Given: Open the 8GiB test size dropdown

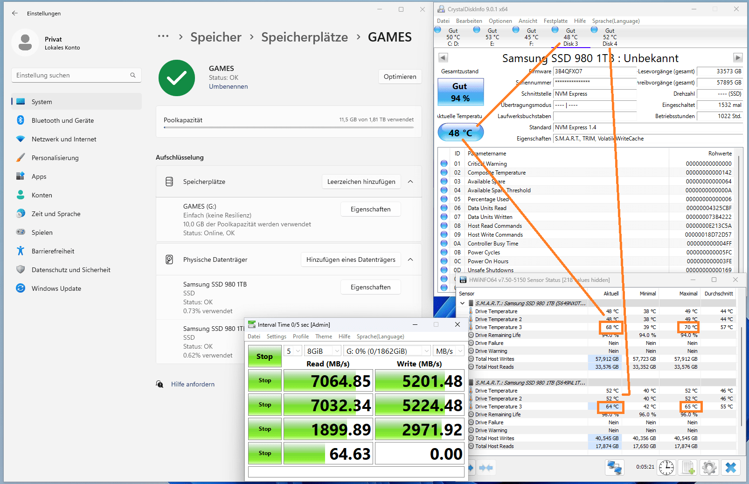Looking at the screenshot, I should (x=323, y=351).
